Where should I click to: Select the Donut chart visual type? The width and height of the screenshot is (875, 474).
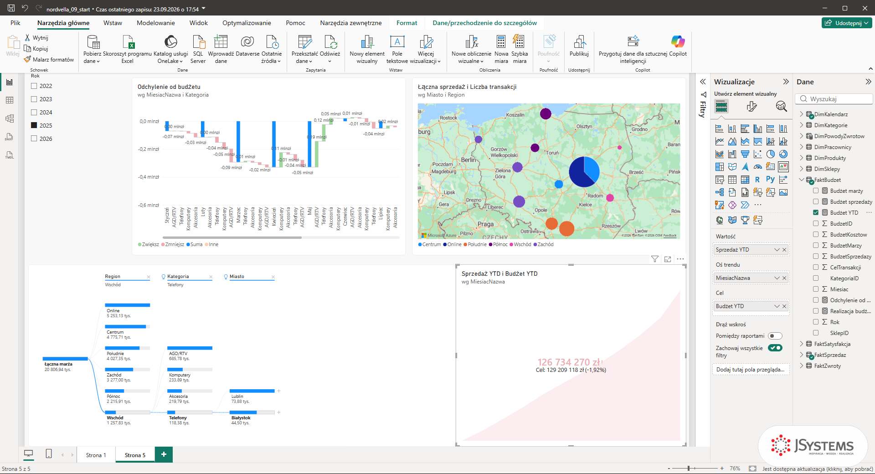click(x=783, y=154)
